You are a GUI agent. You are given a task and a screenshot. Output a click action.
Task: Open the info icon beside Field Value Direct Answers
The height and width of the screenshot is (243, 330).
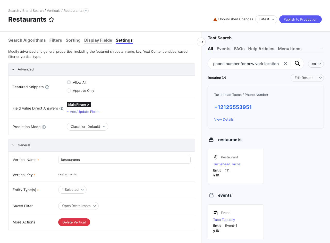[x=61, y=109]
